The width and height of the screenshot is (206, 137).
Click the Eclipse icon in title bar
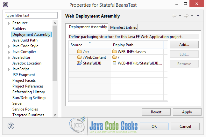6,5
